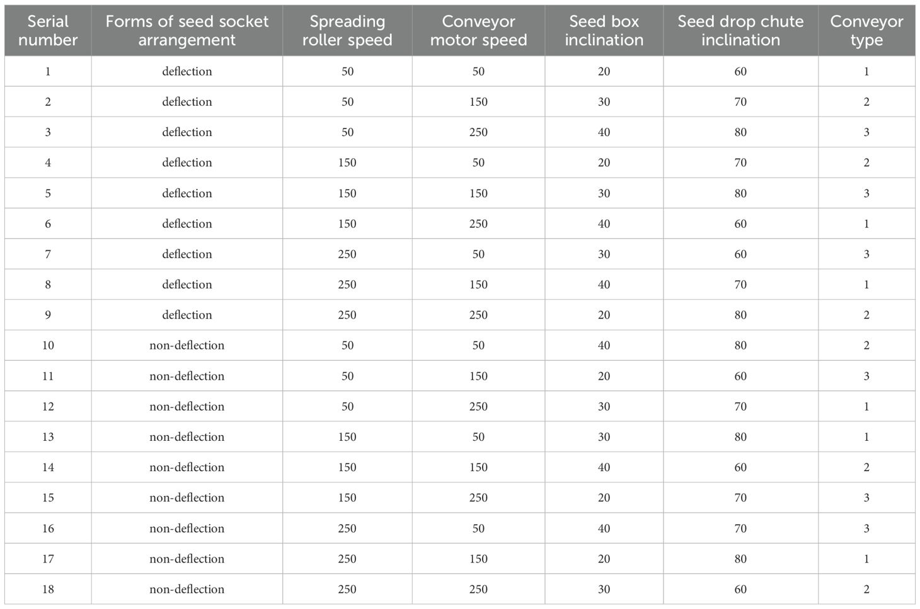Click serial number 7 cell
Viewport: 920px width, 609px height.
(x=48, y=254)
